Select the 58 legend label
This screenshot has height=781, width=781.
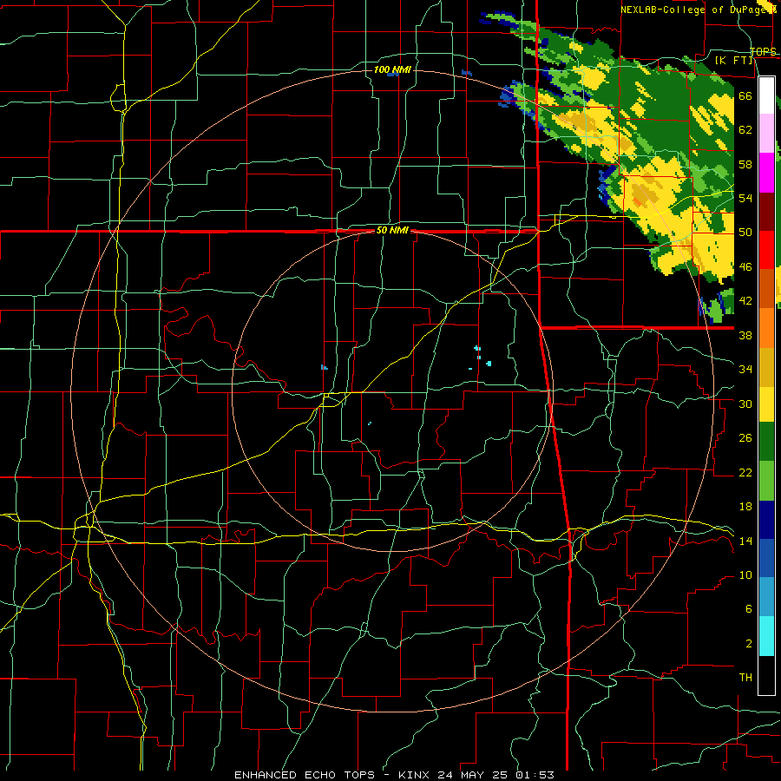tap(745, 164)
